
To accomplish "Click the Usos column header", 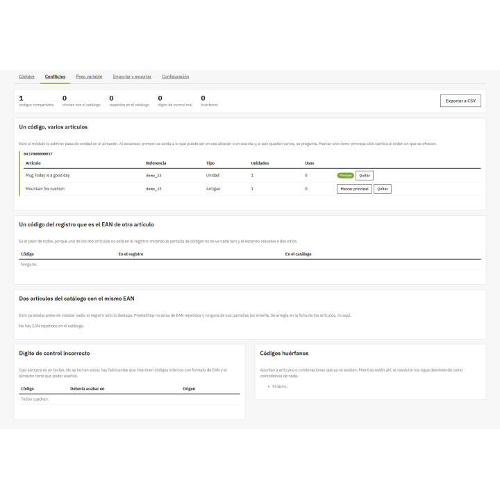I will tap(309, 163).
